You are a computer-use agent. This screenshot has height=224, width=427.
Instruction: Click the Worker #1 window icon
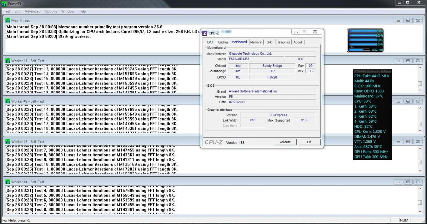[8, 61]
